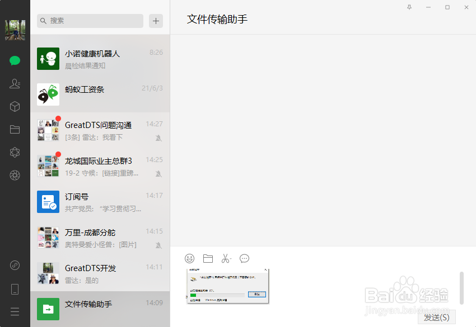476x327 pixels.
Task: Click the 小诺健康机器人 green avatar
Action: 48,59
